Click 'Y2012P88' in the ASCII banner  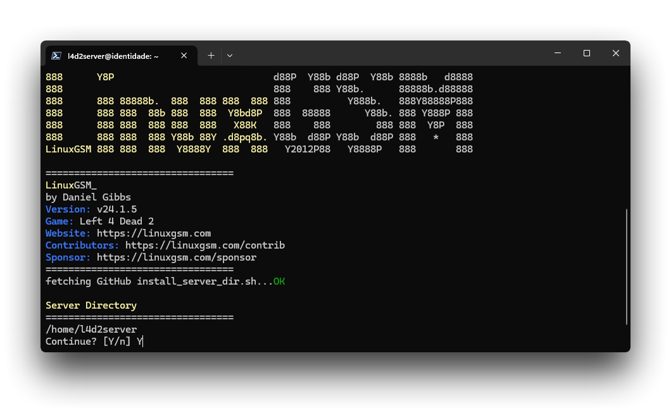coord(308,149)
